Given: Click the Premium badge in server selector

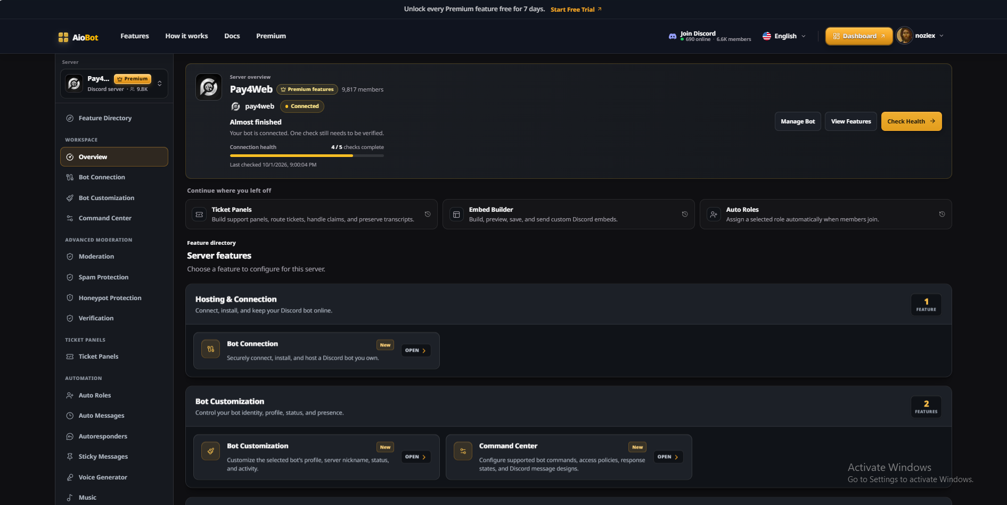Looking at the screenshot, I should coord(133,79).
